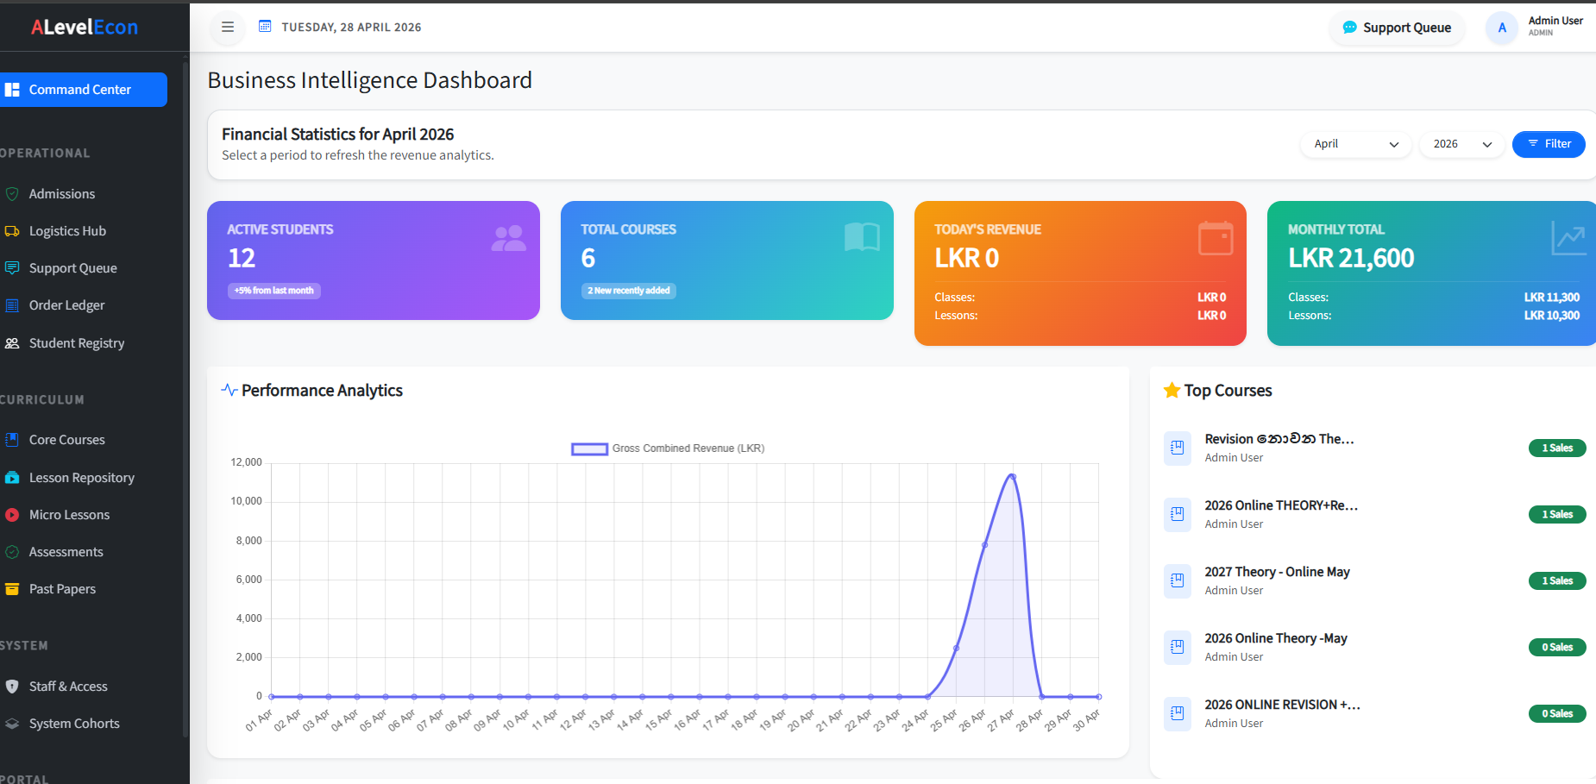The width and height of the screenshot is (1596, 784).
Task: Click the sidebar Support Queue icon
Action: tap(12, 268)
